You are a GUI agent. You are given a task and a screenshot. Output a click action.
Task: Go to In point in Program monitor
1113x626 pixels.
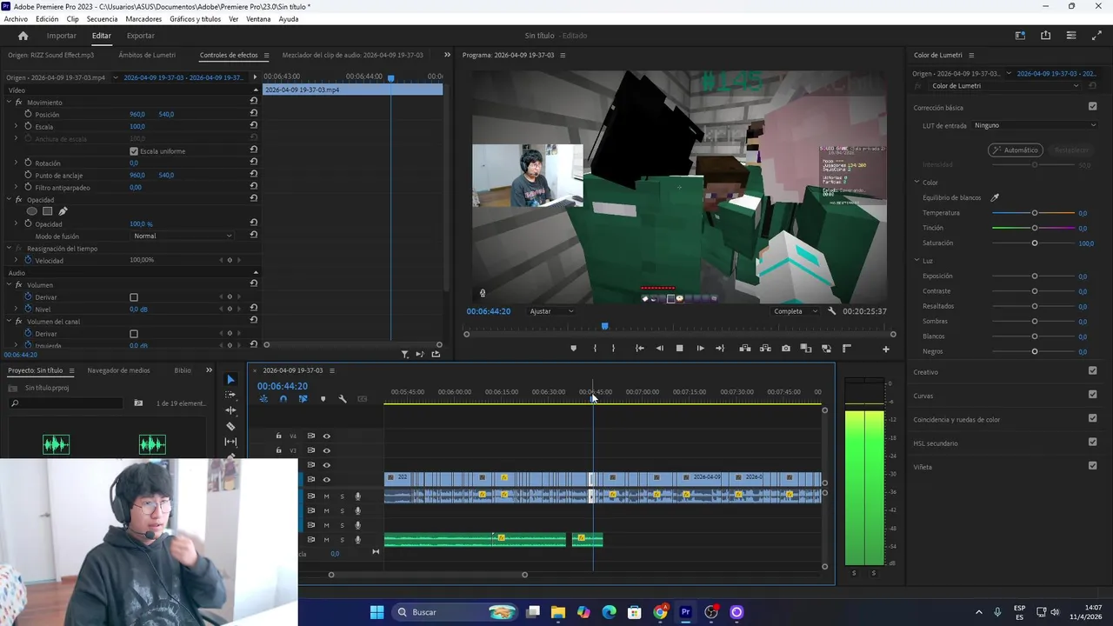(640, 349)
